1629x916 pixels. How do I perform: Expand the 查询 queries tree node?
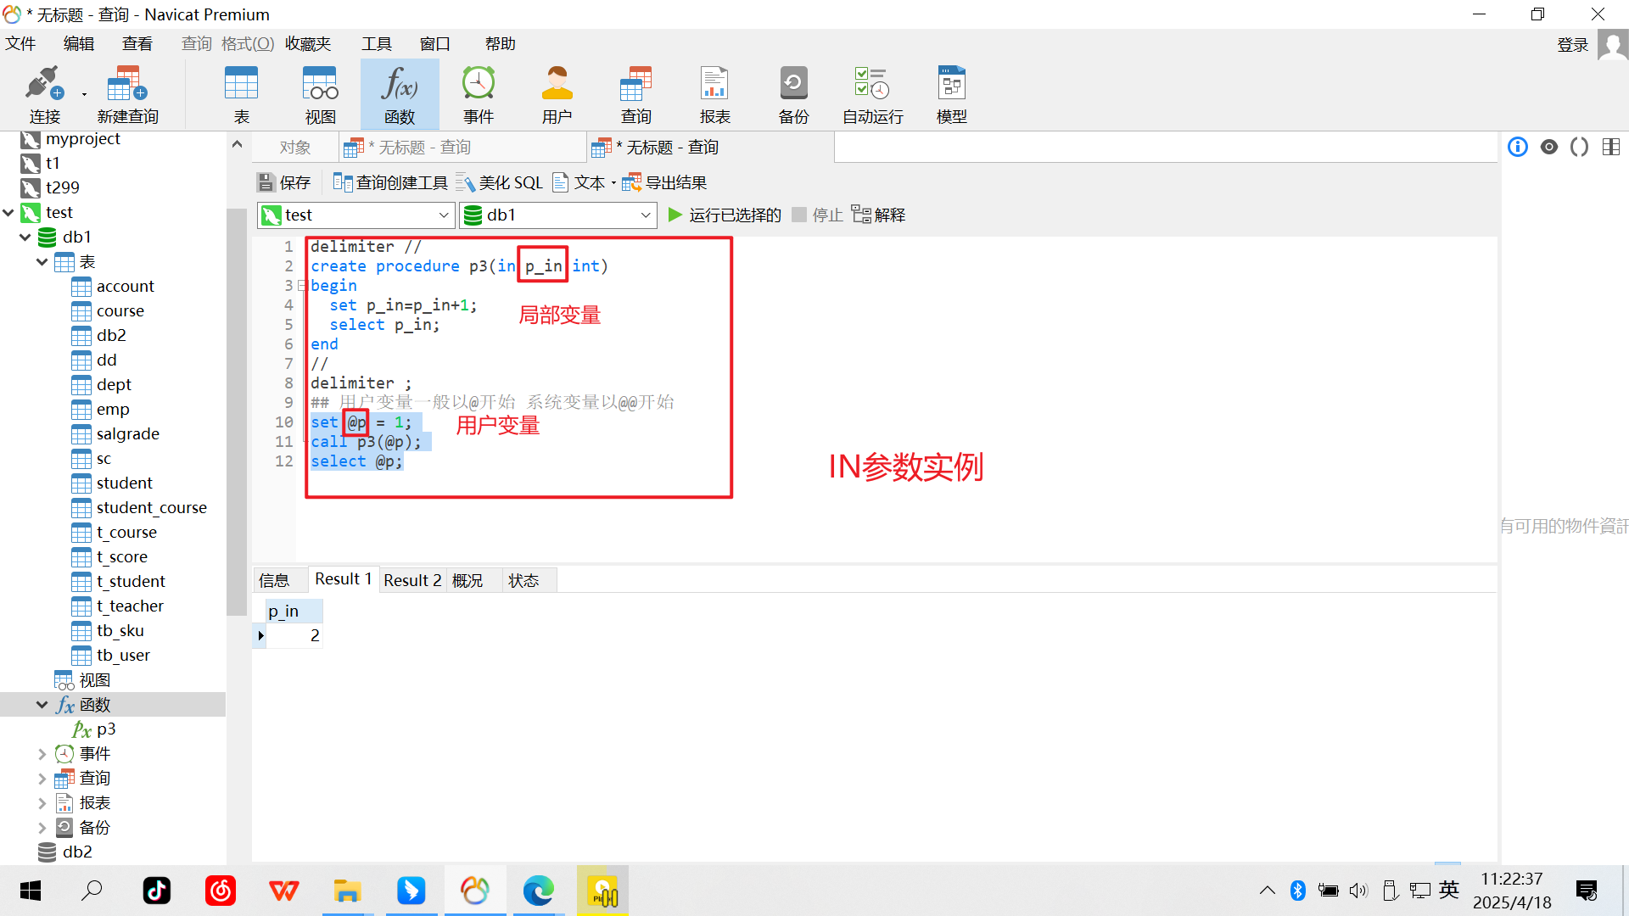tap(42, 779)
